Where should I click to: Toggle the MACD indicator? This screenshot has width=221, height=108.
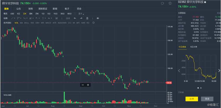tap(48, 23)
